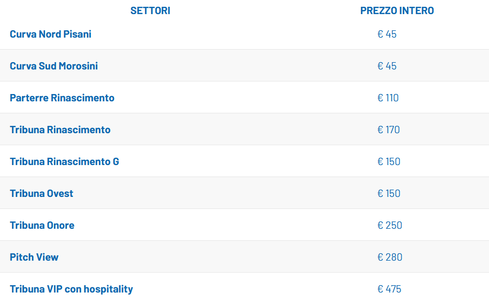
Task: Select the Pitch View sector
Action: (35, 257)
